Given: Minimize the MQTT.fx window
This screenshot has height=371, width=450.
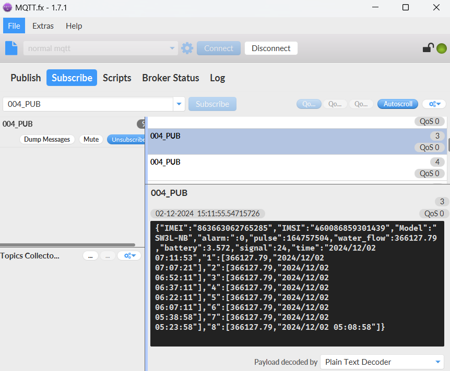Looking at the screenshot, I should point(375,7).
